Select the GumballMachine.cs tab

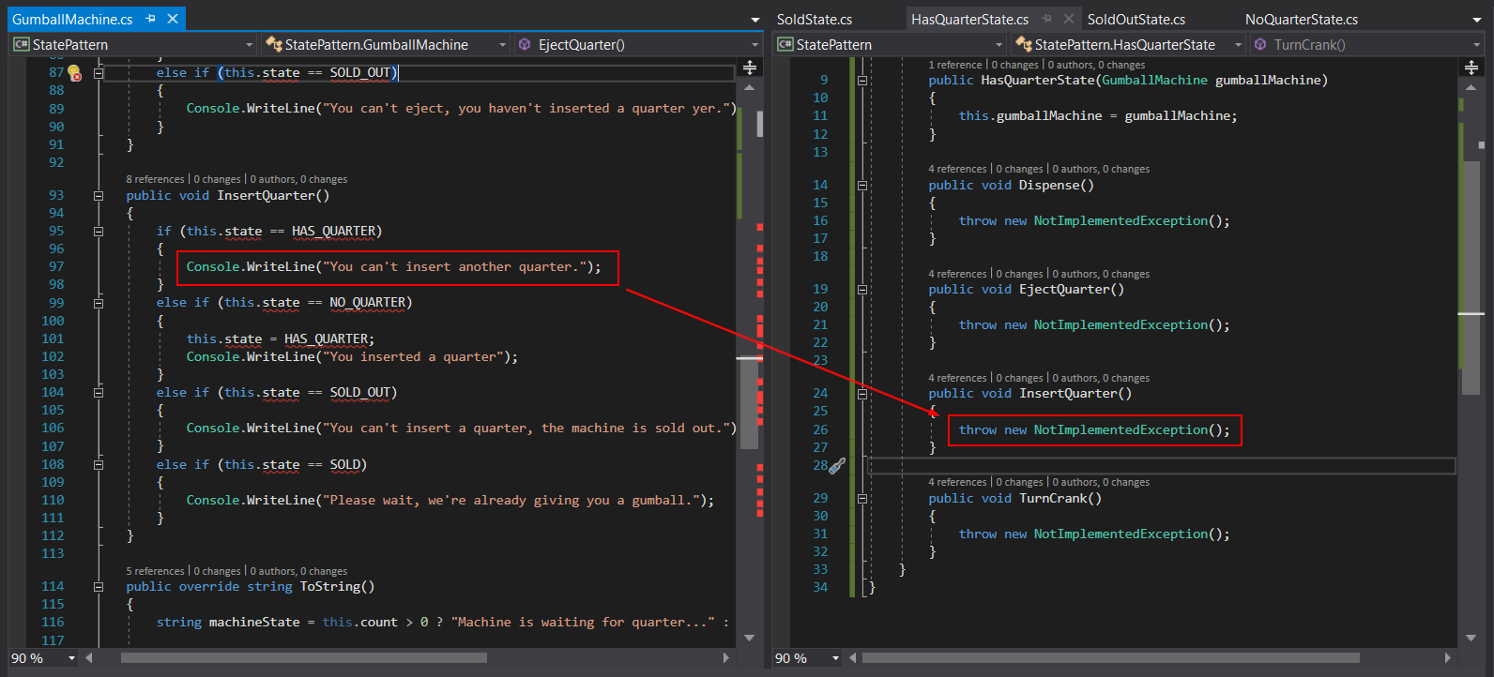click(x=72, y=20)
